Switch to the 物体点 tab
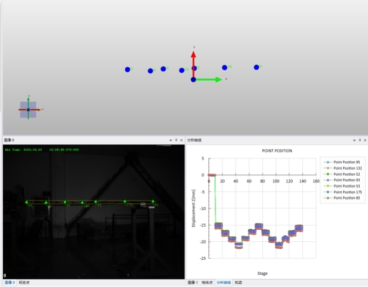 207,282
